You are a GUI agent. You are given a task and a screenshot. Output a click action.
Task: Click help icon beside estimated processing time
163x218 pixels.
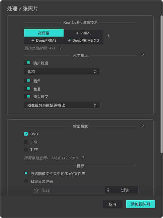coord(60,48)
